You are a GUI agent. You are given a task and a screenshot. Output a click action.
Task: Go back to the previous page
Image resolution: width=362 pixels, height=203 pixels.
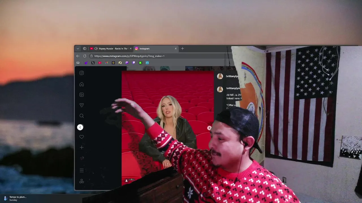pos(78,56)
